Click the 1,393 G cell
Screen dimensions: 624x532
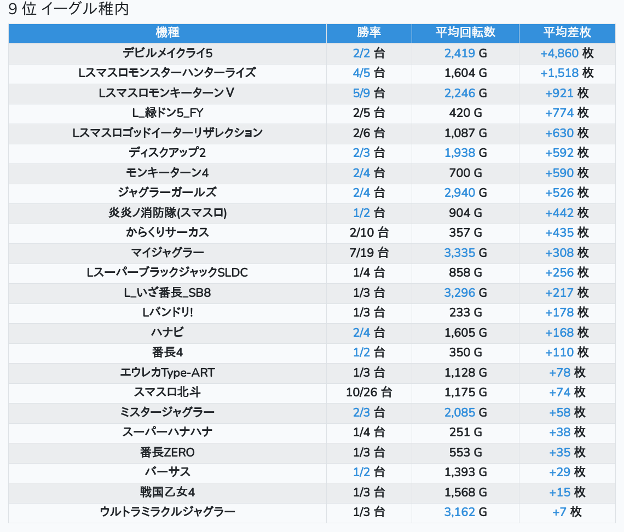465,472
